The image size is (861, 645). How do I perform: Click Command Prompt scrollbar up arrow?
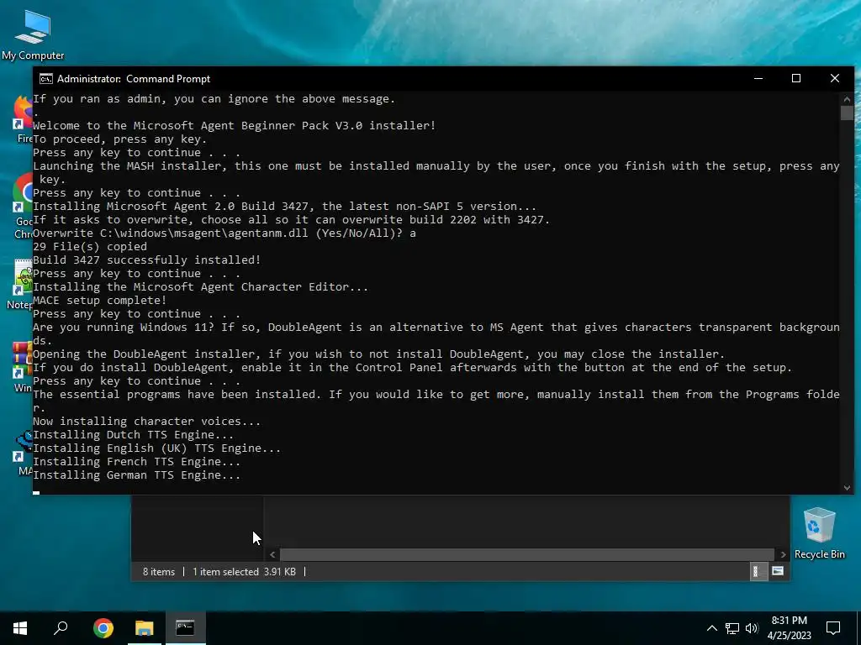[x=847, y=99]
